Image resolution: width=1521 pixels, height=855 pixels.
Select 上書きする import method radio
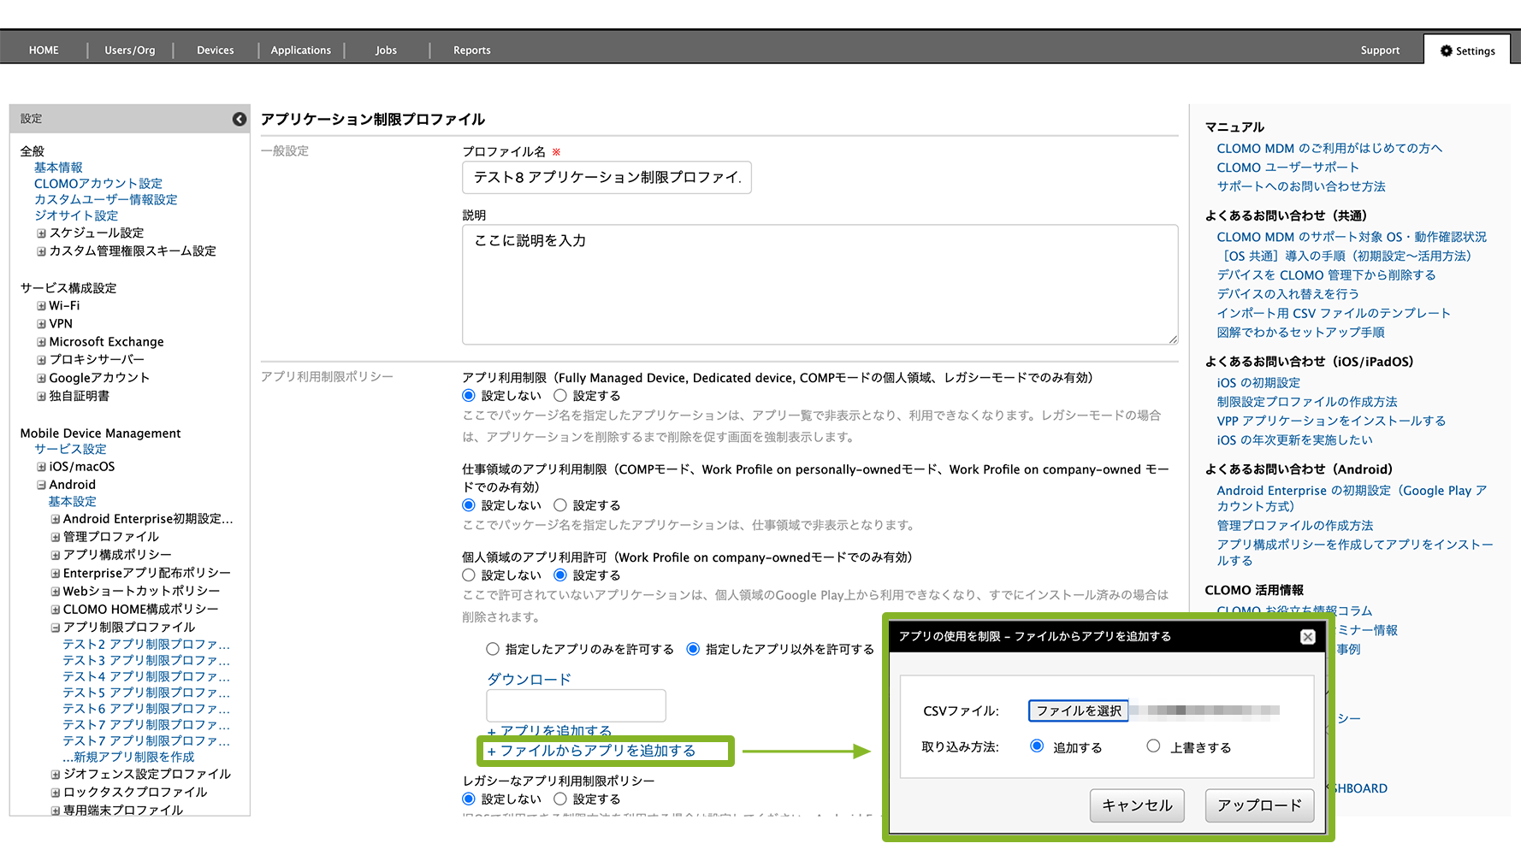click(x=1153, y=746)
